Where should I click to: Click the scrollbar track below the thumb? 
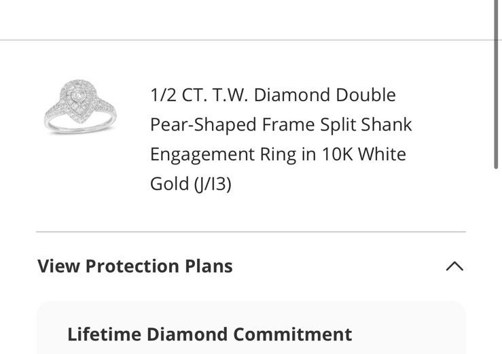[x=496, y=261]
